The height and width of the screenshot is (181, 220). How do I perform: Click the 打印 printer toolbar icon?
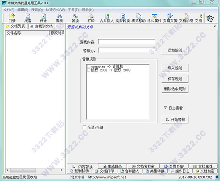(x=91, y=18)
